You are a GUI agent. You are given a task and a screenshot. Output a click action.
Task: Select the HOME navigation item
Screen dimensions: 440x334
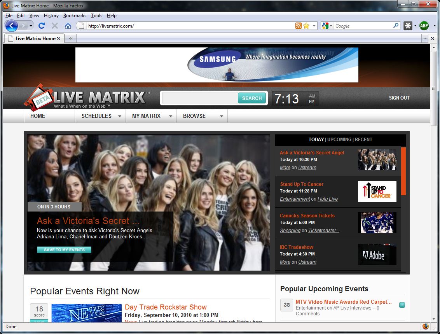coord(38,116)
